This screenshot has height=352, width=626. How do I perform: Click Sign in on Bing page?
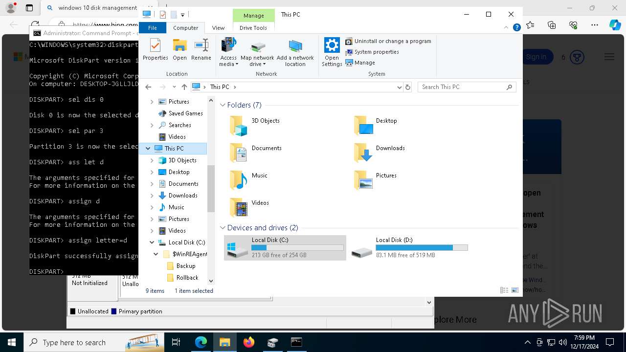pyautogui.click(x=537, y=57)
